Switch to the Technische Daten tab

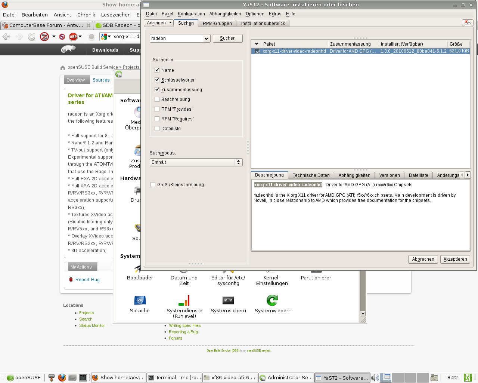[x=311, y=175]
